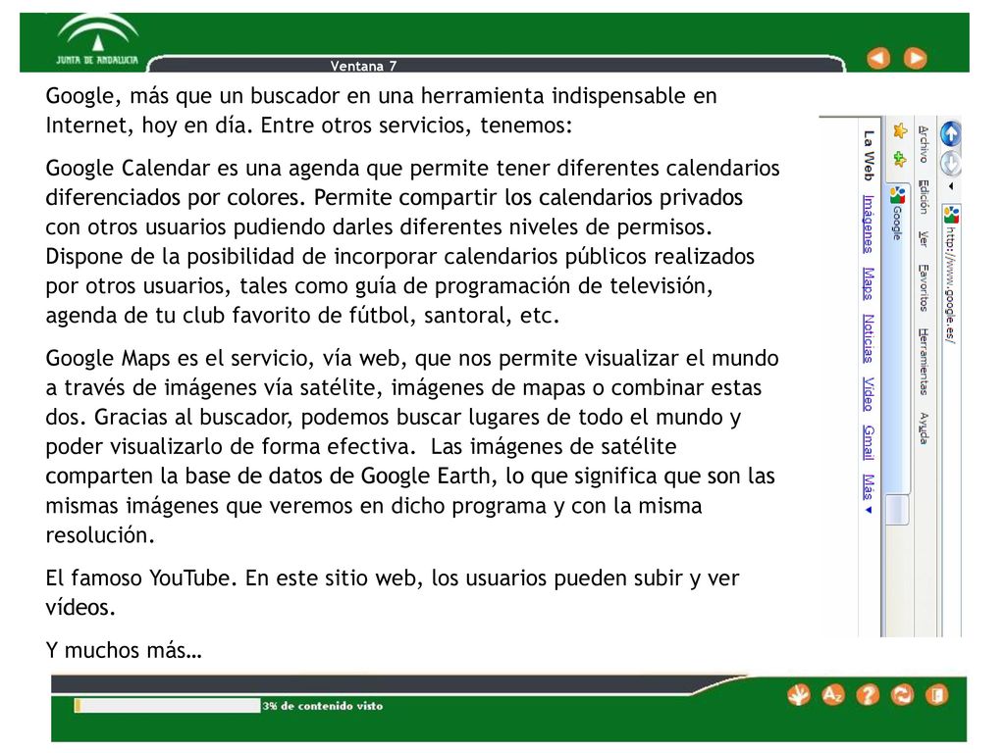Screen dimensions: 1005x753
Task: Click the Junta de Andalucía logo
Action: coord(97,41)
